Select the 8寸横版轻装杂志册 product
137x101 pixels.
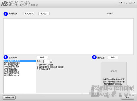pyautogui.click(x=20, y=72)
